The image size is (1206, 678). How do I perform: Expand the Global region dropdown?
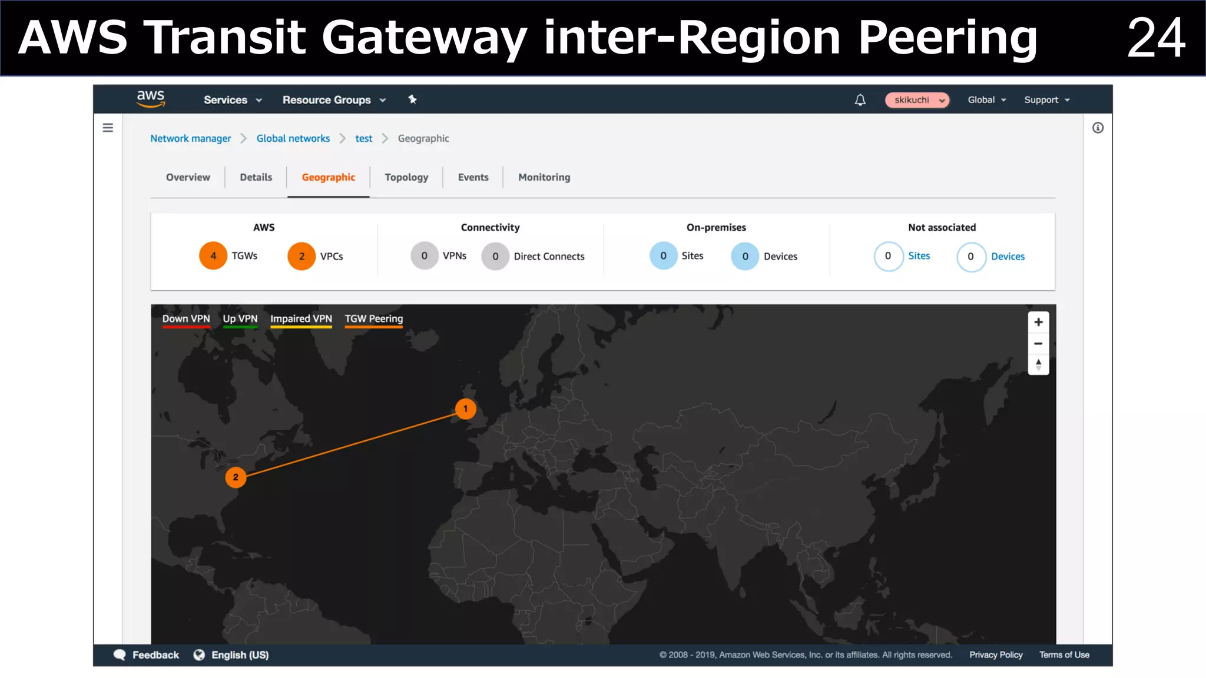pyautogui.click(x=987, y=100)
